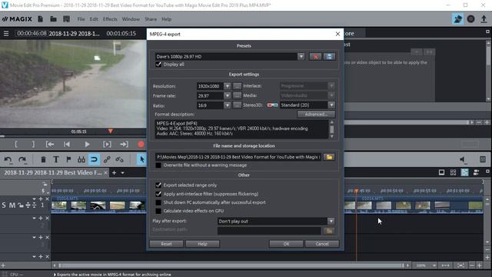Play the preview video

point(87,144)
